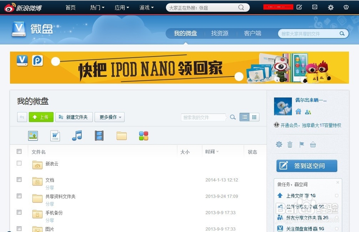Click the home icon under username
Viewport: 359px width, 232px height.
pyautogui.click(x=298, y=111)
